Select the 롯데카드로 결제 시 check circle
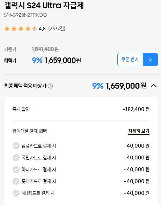 (x=16, y=181)
